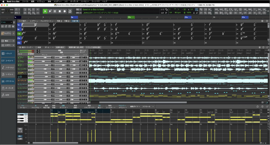Open the Notation view in sidebar

click(x=8, y=68)
